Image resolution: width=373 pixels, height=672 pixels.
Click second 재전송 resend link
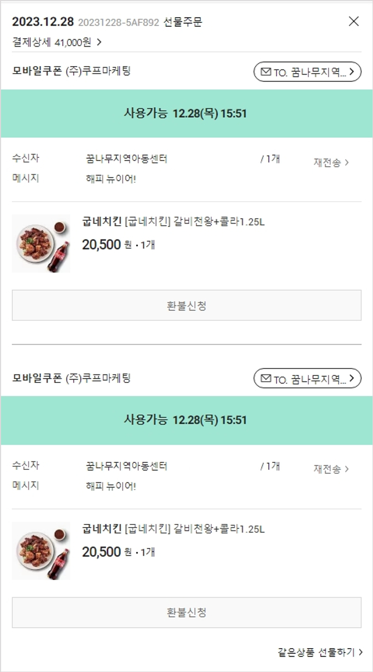click(331, 469)
